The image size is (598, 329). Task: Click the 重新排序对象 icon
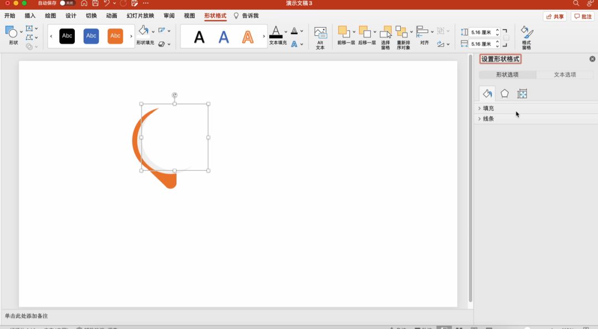401,32
